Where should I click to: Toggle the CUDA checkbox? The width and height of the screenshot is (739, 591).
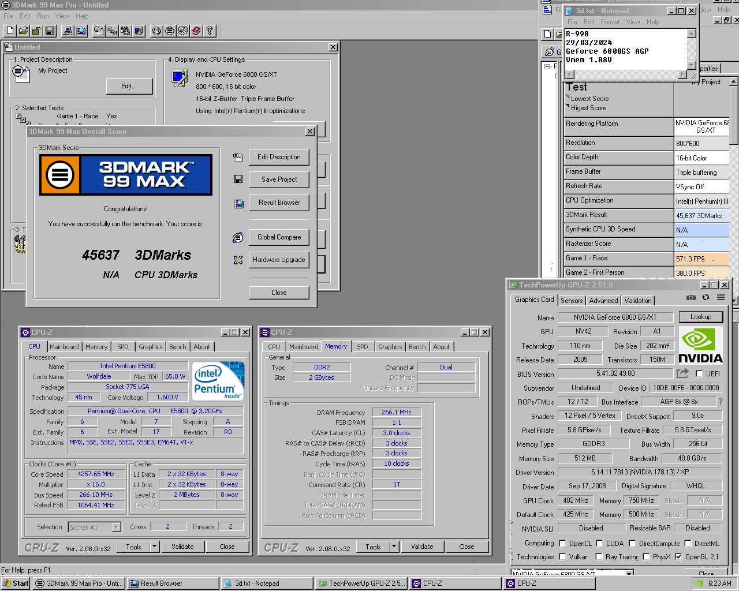click(599, 543)
